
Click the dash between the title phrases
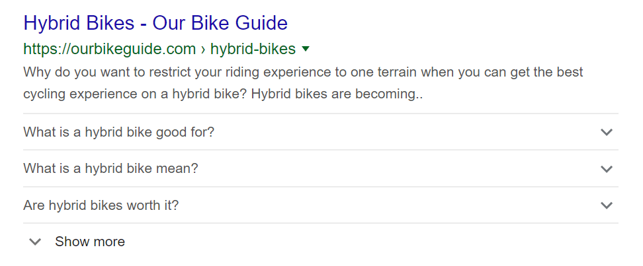coord(143,24)
